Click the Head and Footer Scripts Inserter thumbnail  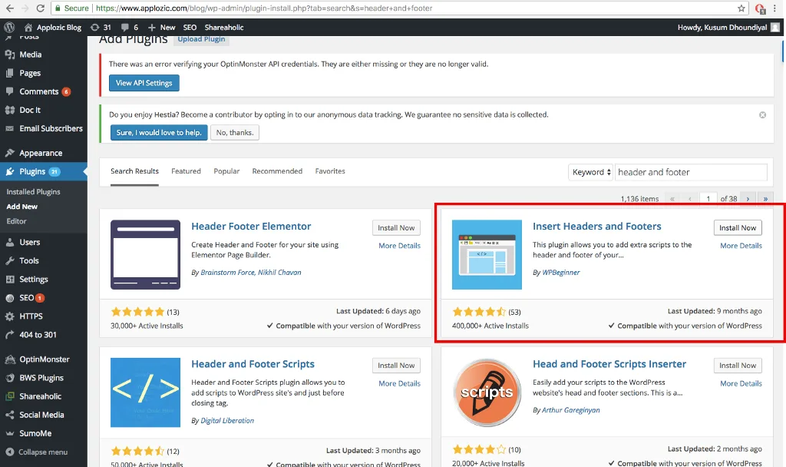[487, 392]
